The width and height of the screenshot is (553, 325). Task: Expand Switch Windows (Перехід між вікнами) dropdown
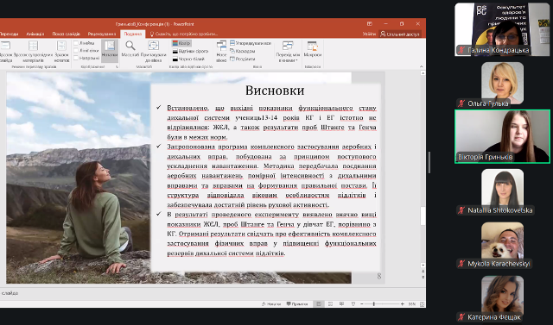(288, 52)
